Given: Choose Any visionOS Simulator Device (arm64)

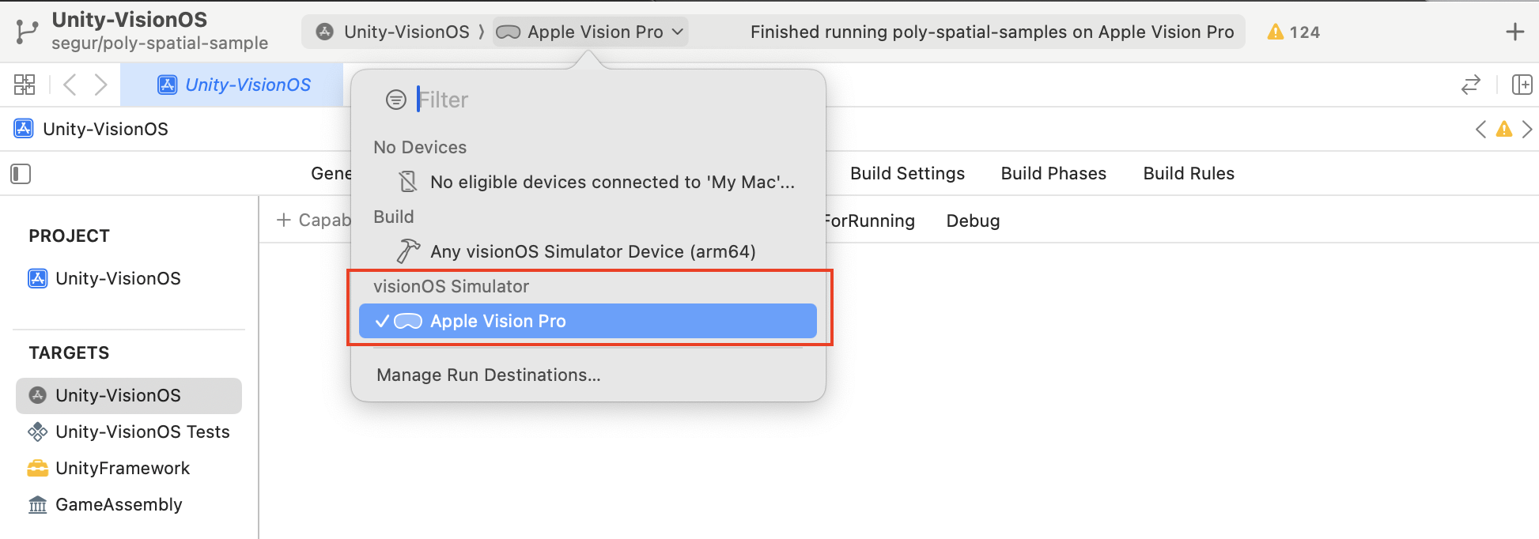Looking at the screenshot, I should click(592, 251).
